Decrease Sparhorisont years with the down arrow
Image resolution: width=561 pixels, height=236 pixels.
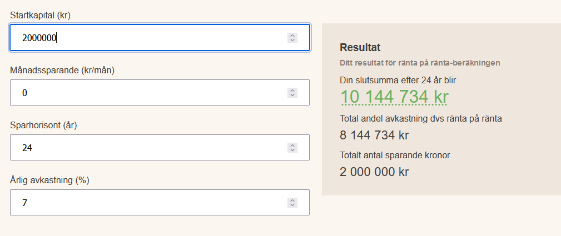point(292,150)
